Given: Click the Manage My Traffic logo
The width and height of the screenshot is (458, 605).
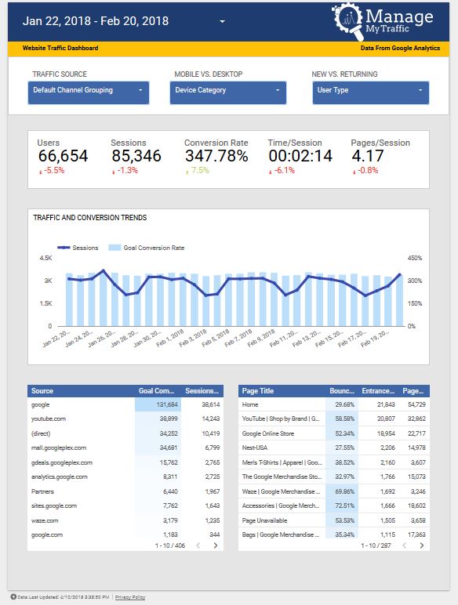Looking at the screenshot, I should tap(383, 21).
